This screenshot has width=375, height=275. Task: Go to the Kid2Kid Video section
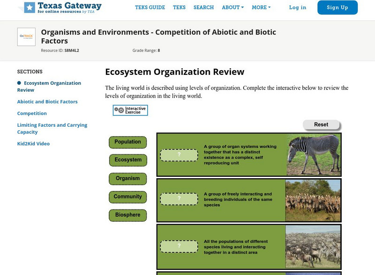click(x=33, y=144)
